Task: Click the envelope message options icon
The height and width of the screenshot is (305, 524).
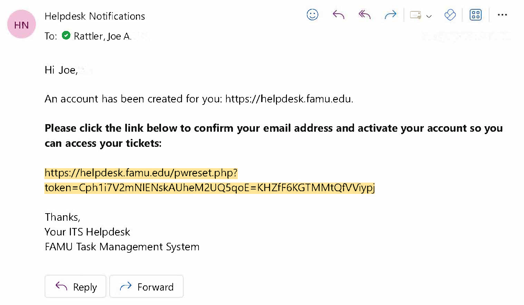Action: (416, 15)
